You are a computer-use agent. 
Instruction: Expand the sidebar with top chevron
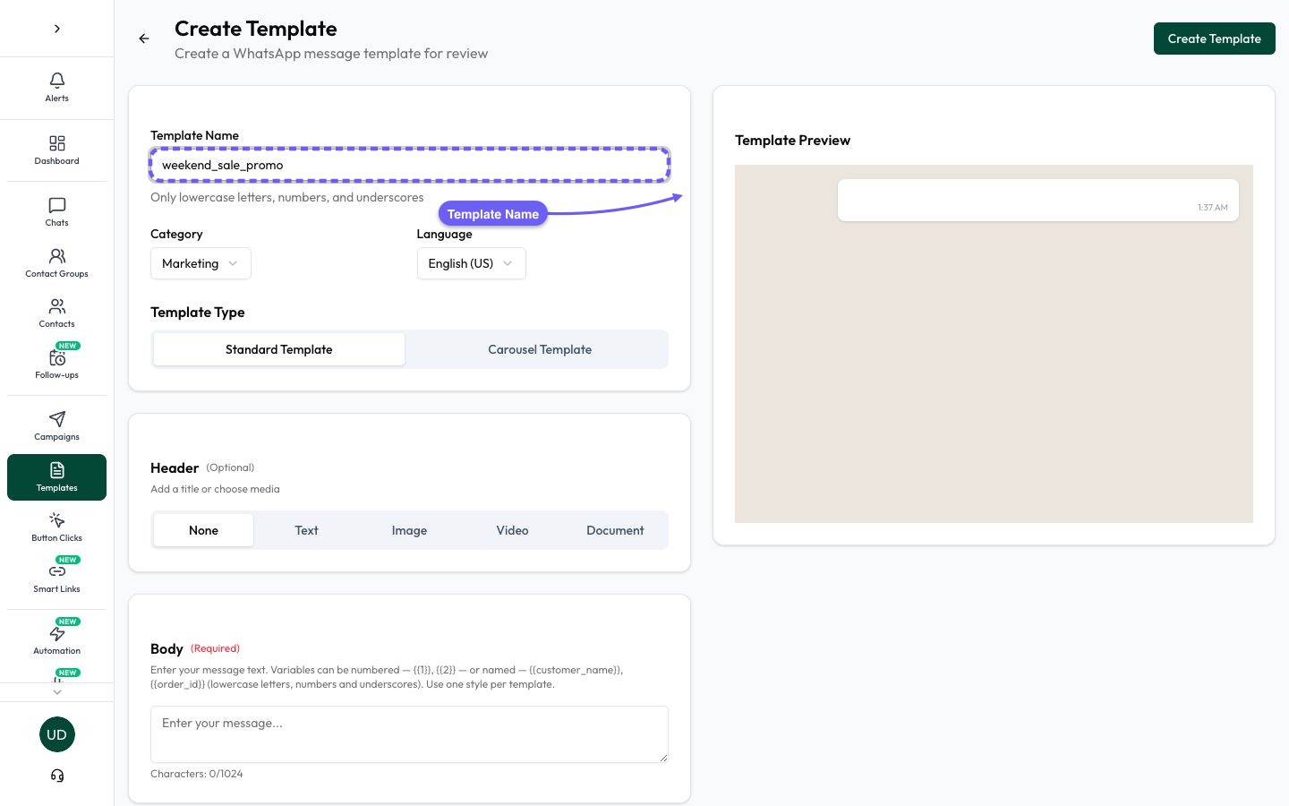click(x=57, y=29)
